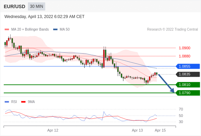Click the RSI legend swatch

tap(7, 102)
